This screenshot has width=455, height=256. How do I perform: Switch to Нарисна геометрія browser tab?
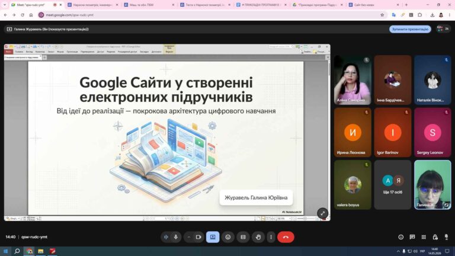pos(92,5)
